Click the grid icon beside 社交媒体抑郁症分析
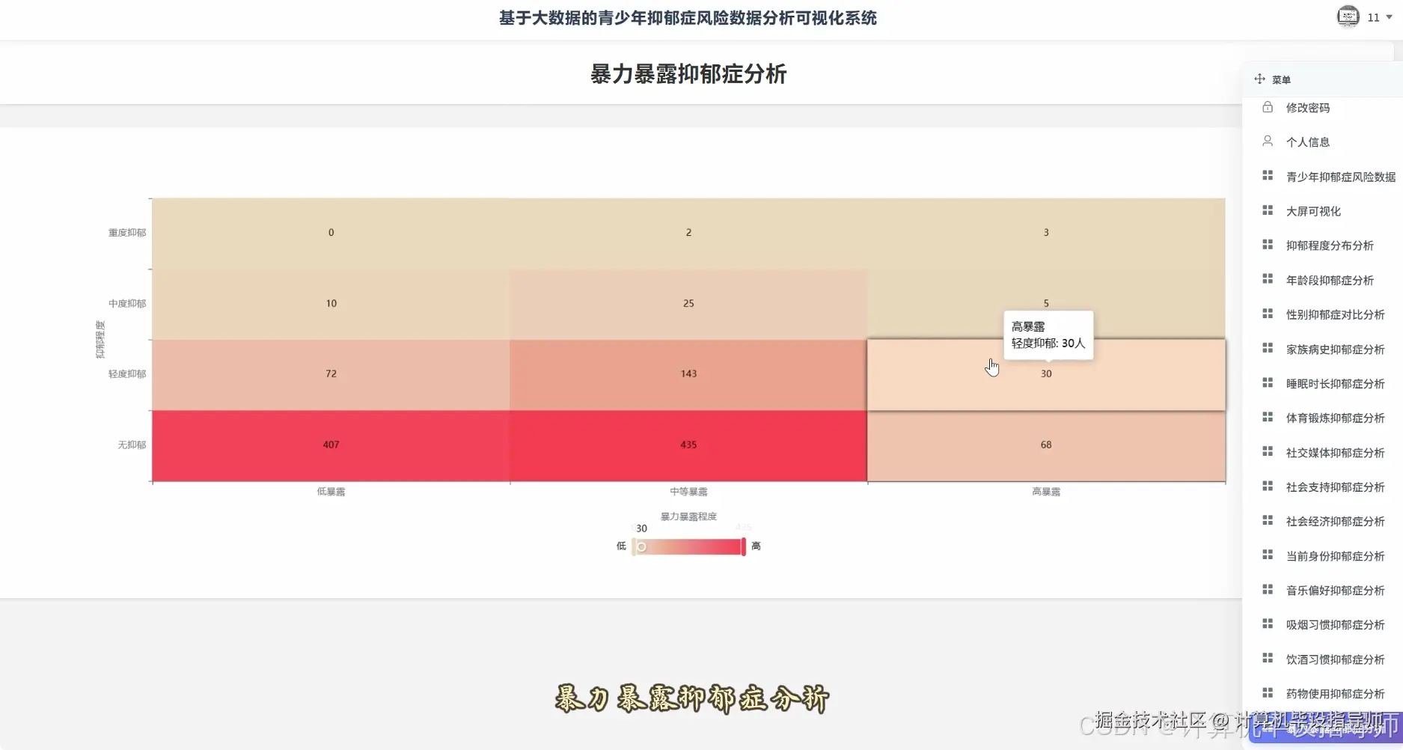The height and width of the screenshot is (750, 1403). click(x=1268, y=451)
